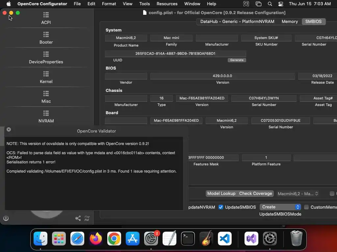Select DeviceProperties section in sidebar
This screenshot has height=252, width=337.
click(x=46, y=57)
